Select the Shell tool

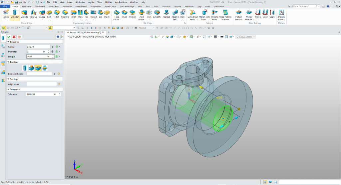pyautogui.click(x=124, y=13)
